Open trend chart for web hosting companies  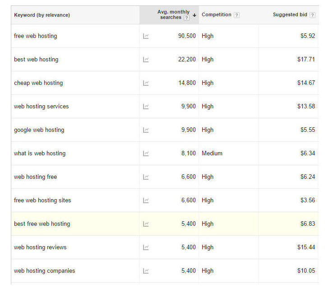coord(146,271)
